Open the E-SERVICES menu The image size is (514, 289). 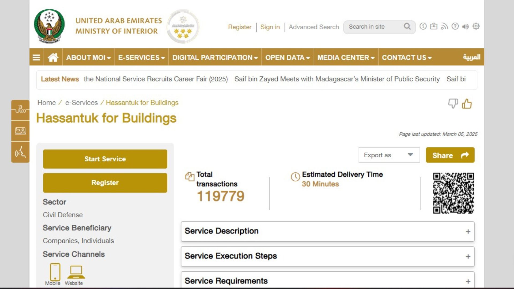pos(141,57)
